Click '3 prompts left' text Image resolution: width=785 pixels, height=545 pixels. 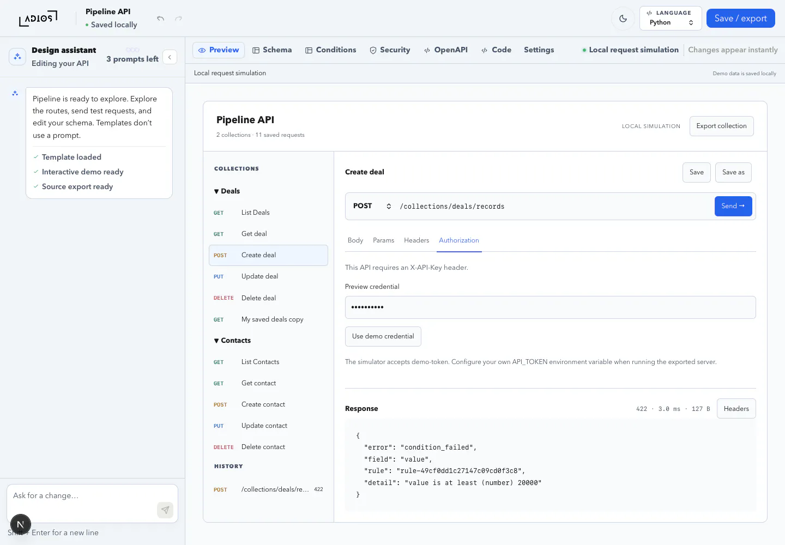tap(132, 59)
